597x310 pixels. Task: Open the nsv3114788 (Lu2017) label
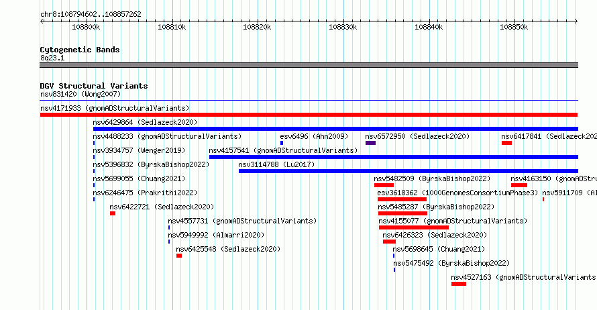pyautogui.click(x=276, y=164)
